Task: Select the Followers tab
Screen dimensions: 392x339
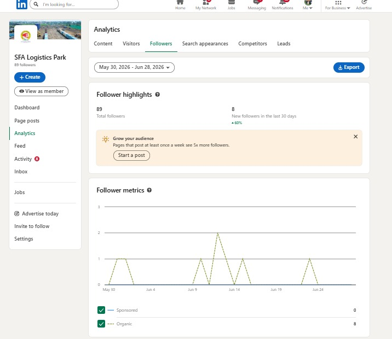Action: 161,44
